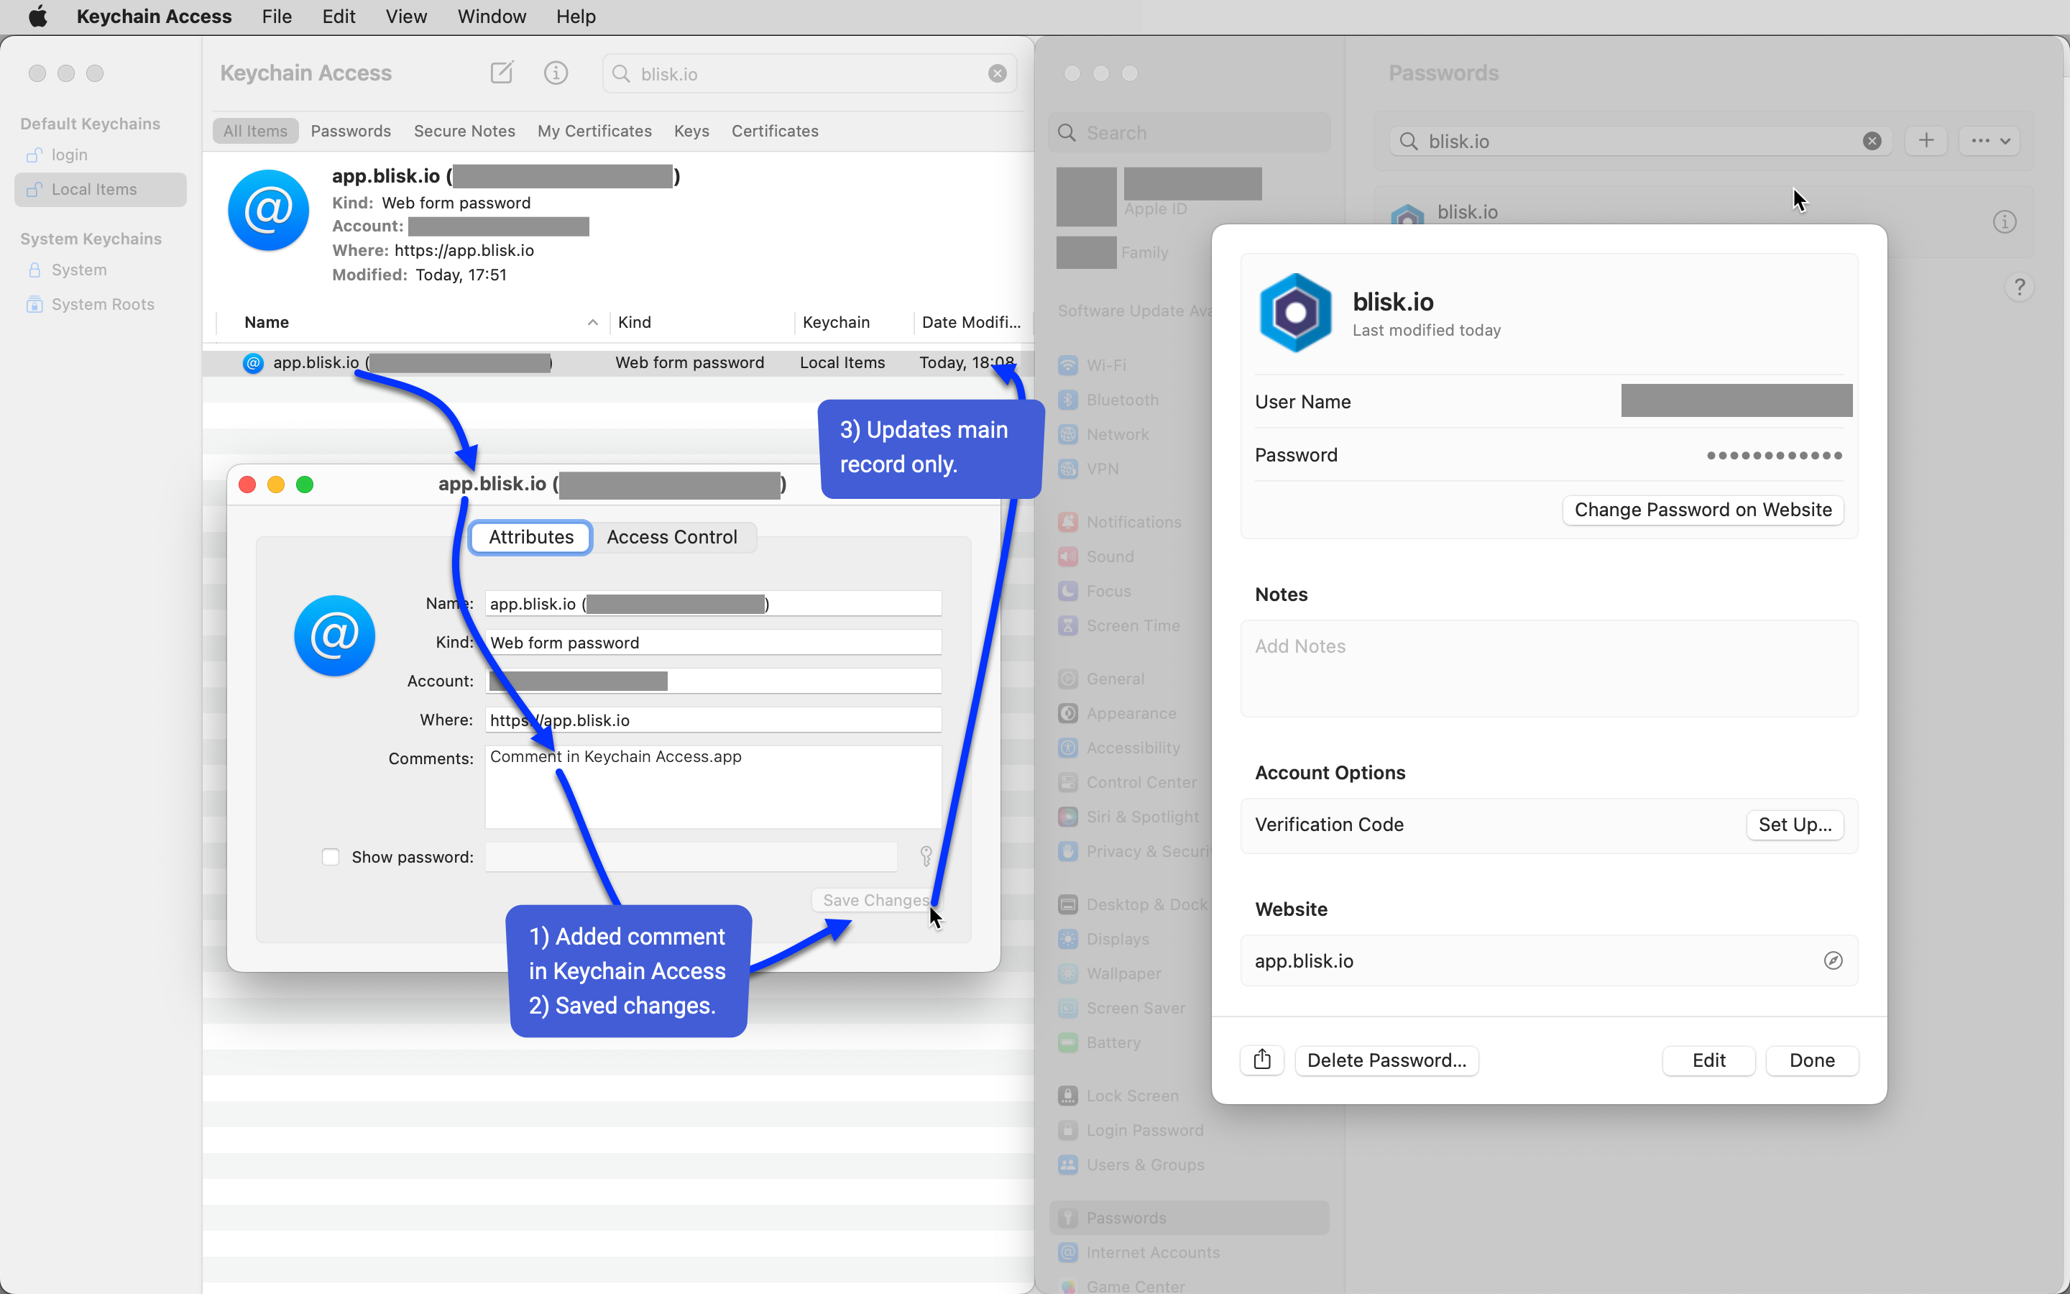Click the Set Up verification code button

coord(1795,824)
